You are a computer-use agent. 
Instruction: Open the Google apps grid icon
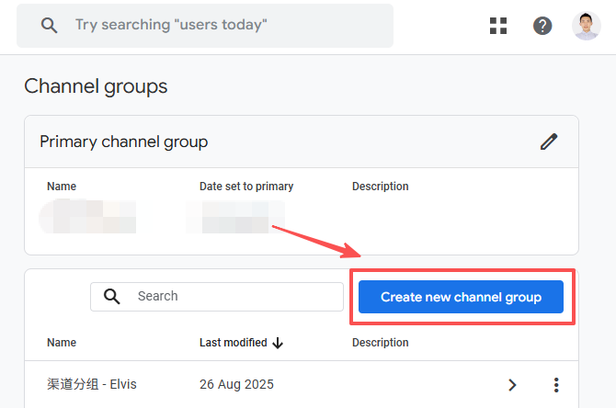coord(498,26)
